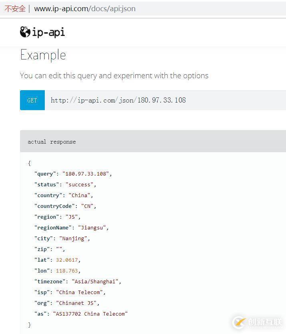Click the ip-api globe logo icon

click(25, 32)
